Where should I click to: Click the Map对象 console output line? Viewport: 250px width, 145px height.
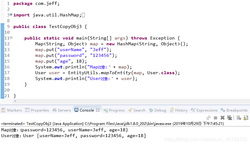click(x=65, y=130)
